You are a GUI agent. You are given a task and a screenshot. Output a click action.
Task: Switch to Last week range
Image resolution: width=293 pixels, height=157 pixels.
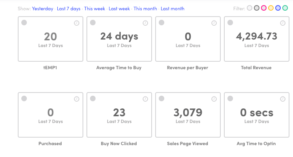pyautogui.click(x=119, y=9)
